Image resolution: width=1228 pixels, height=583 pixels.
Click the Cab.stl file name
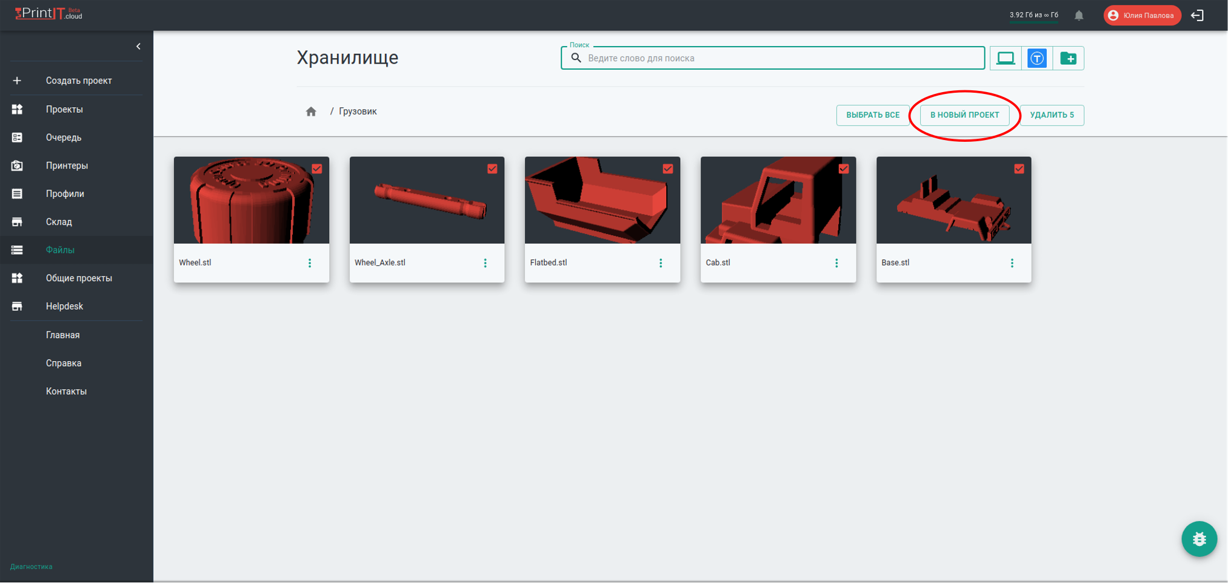coord(718,263)
